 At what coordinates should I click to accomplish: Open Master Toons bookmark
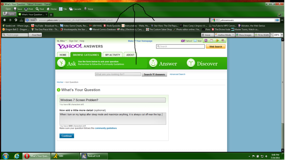(245, 29)
